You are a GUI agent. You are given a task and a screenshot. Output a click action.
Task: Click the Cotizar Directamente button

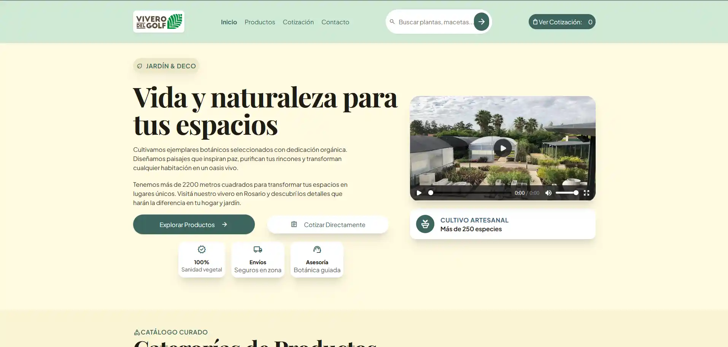tap(328, 224)
